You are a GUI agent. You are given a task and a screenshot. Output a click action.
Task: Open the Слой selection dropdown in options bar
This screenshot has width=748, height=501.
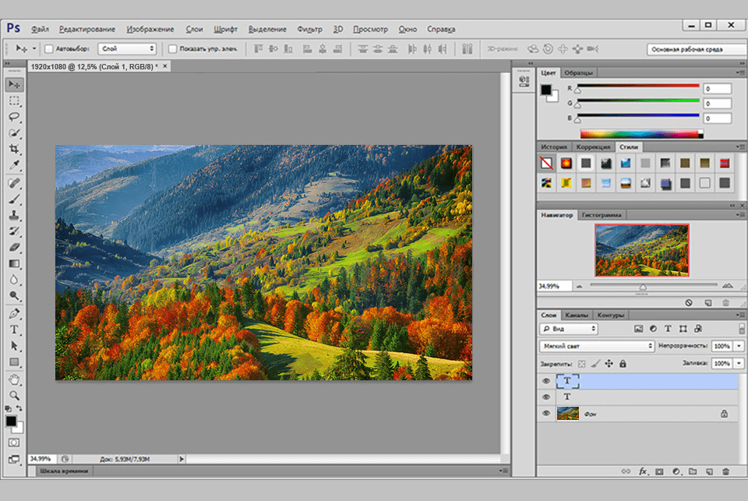pyautogui.click(x=127, y=48)
